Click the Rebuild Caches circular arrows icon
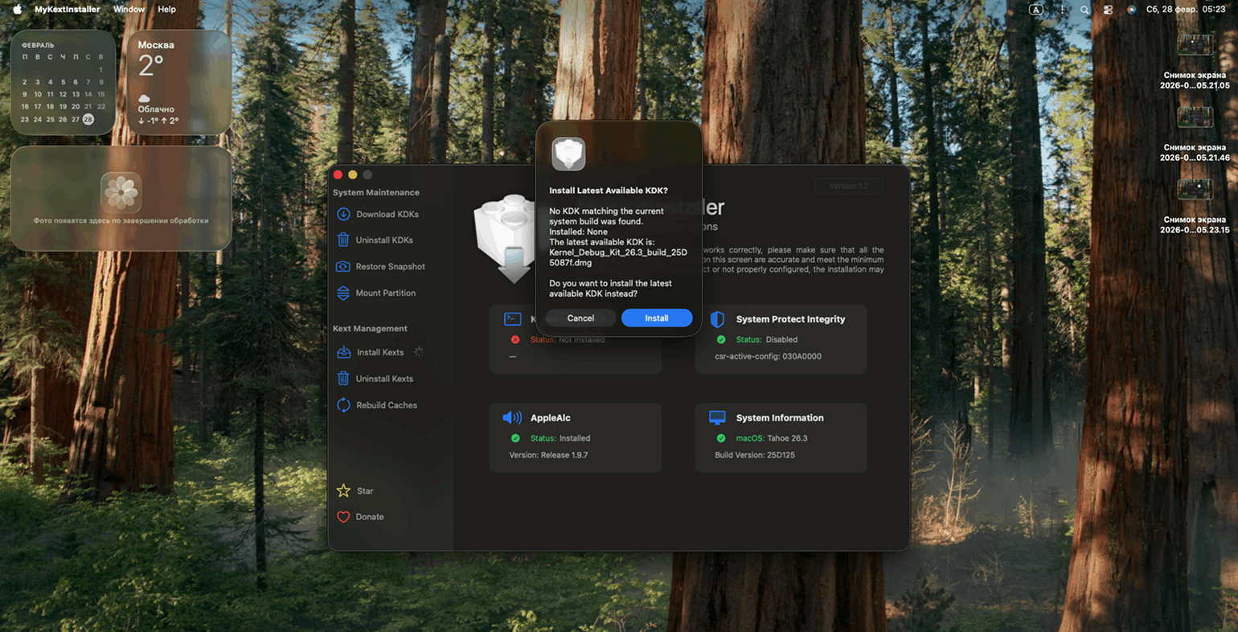The height and width of the screenshot is (632, 1238). pyautogui.click(x=343, y=405)
